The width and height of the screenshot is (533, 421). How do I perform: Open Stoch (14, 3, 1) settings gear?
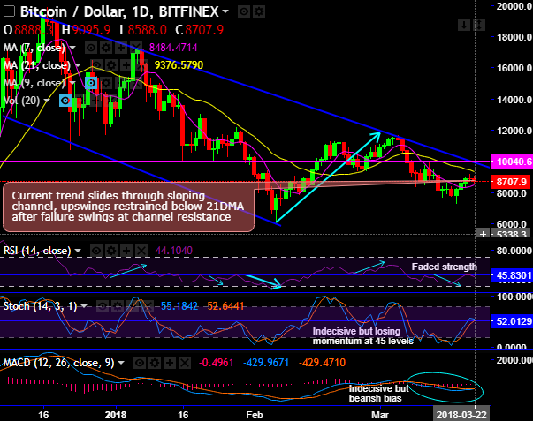pos(117,306)
